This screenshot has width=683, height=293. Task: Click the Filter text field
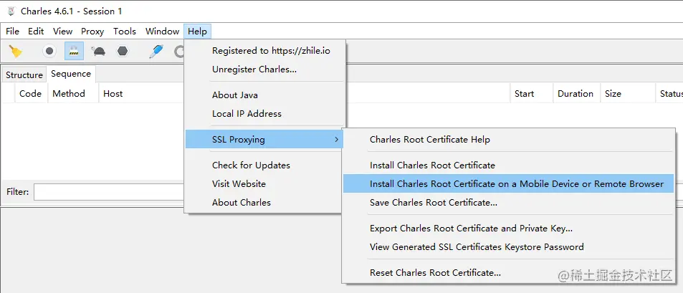coord(108,192)
